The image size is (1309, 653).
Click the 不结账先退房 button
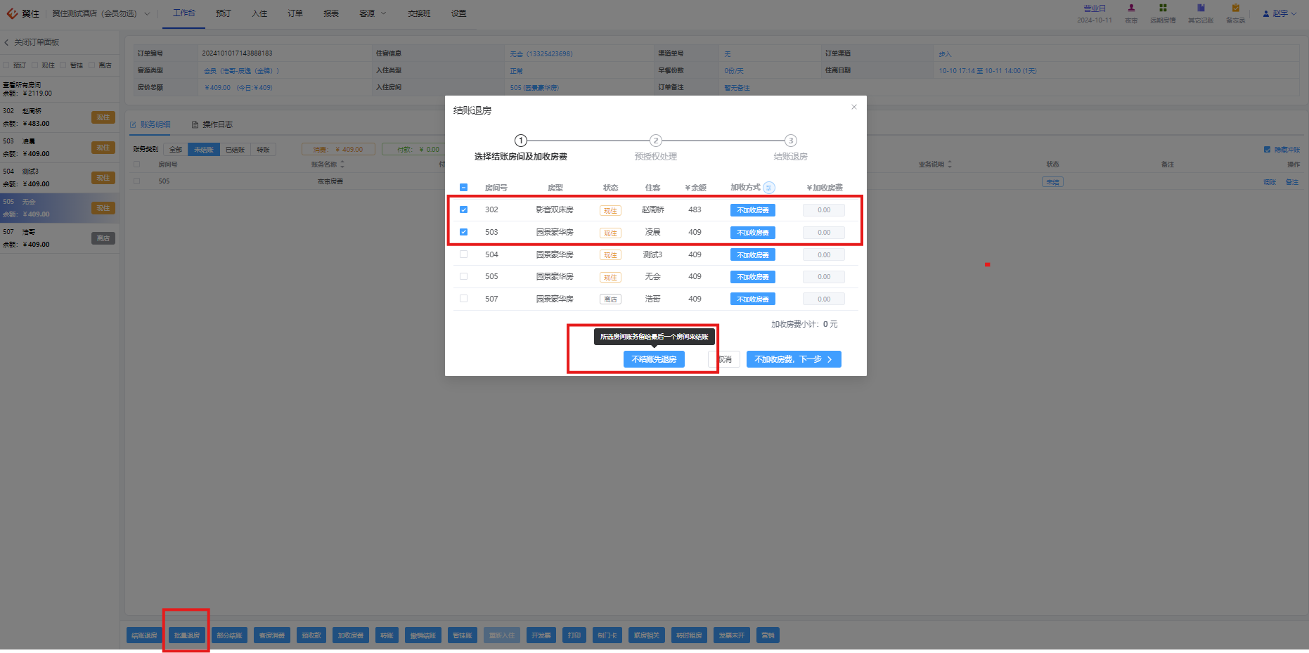[x=654, y=359]
